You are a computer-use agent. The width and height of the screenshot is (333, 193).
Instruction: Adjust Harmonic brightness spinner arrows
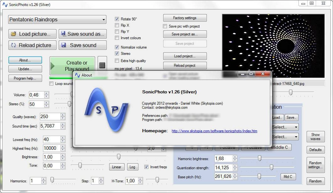pos(235,159)
